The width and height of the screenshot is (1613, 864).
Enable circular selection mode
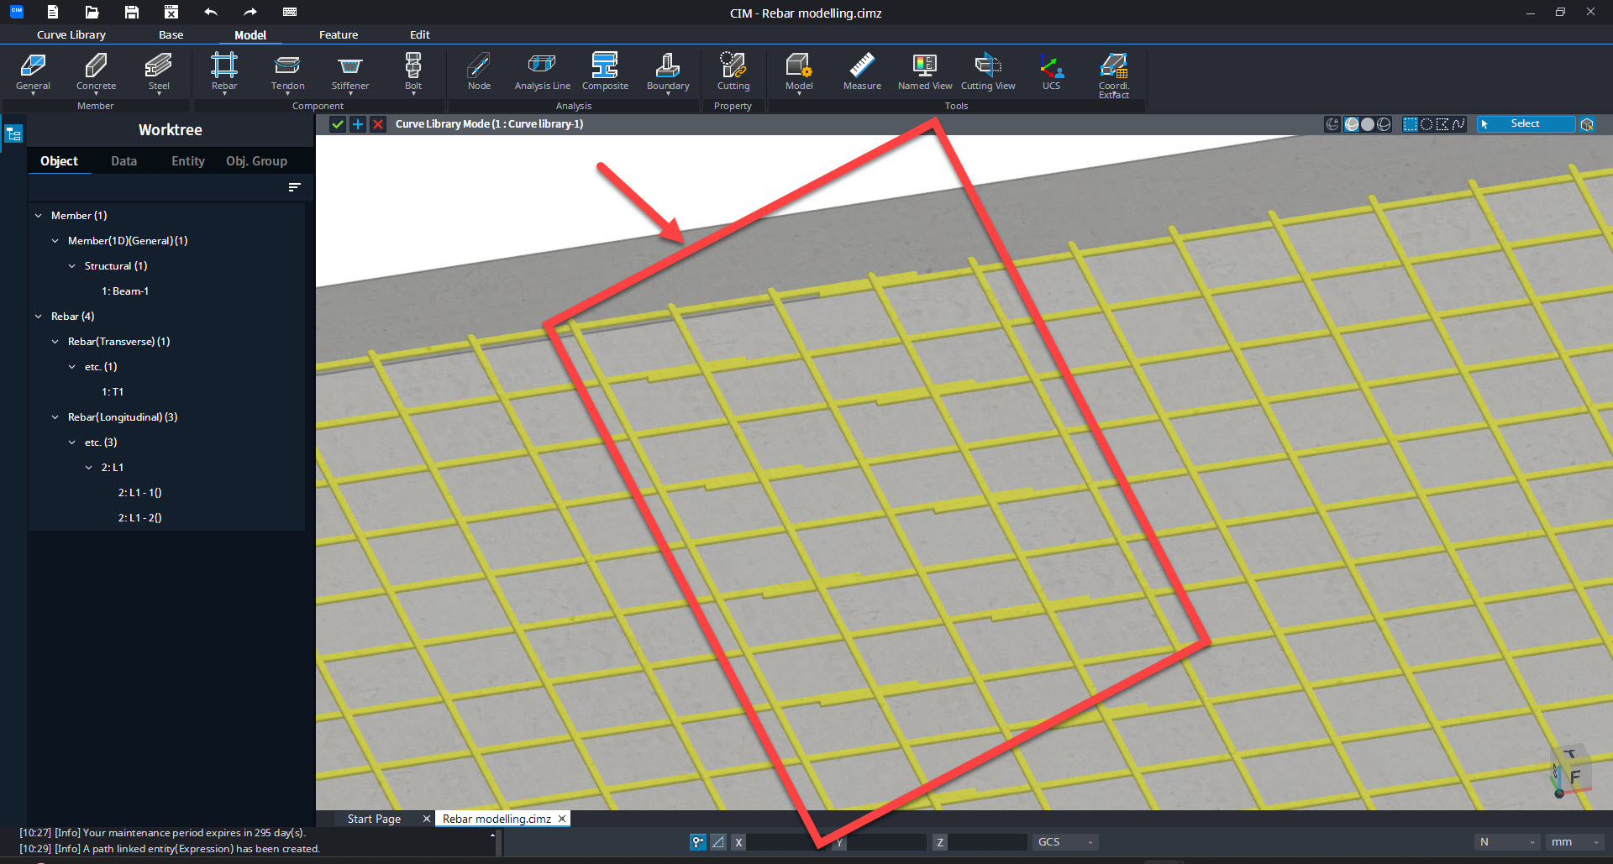[1426, 124]
